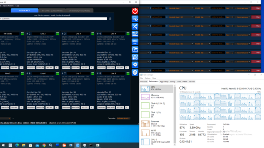Click the shuffle routing arrows icon
264x148 pixels.
[x=135, y=26]
